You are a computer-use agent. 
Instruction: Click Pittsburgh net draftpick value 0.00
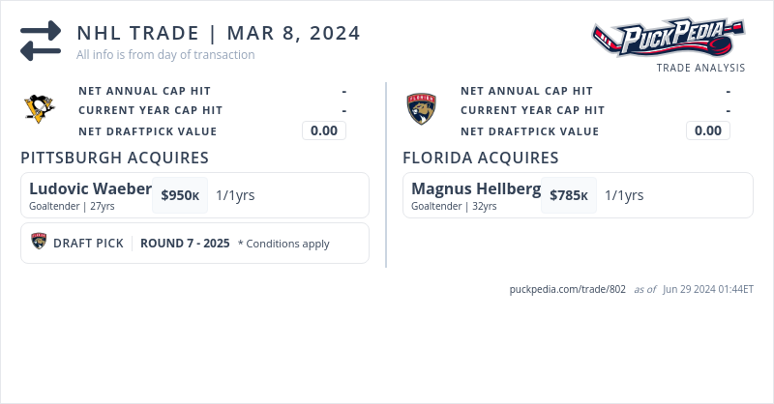[x=324, y=130]
